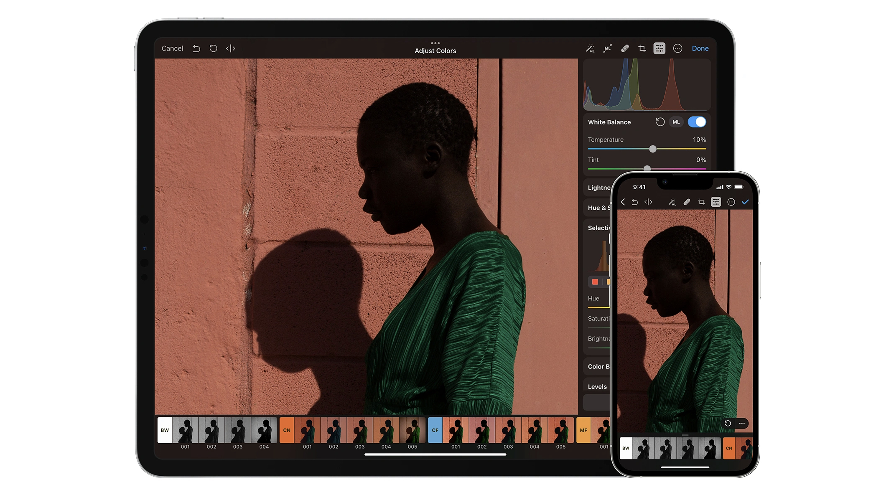Select the Repair bandage tool on the iPhone
Image resolution: width=876 pixels, height=500 pixels.
pos(687,202)
